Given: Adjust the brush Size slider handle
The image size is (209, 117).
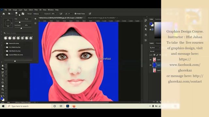Looking at the screenshot, I should pyautogui.click(x=20, y=22).
